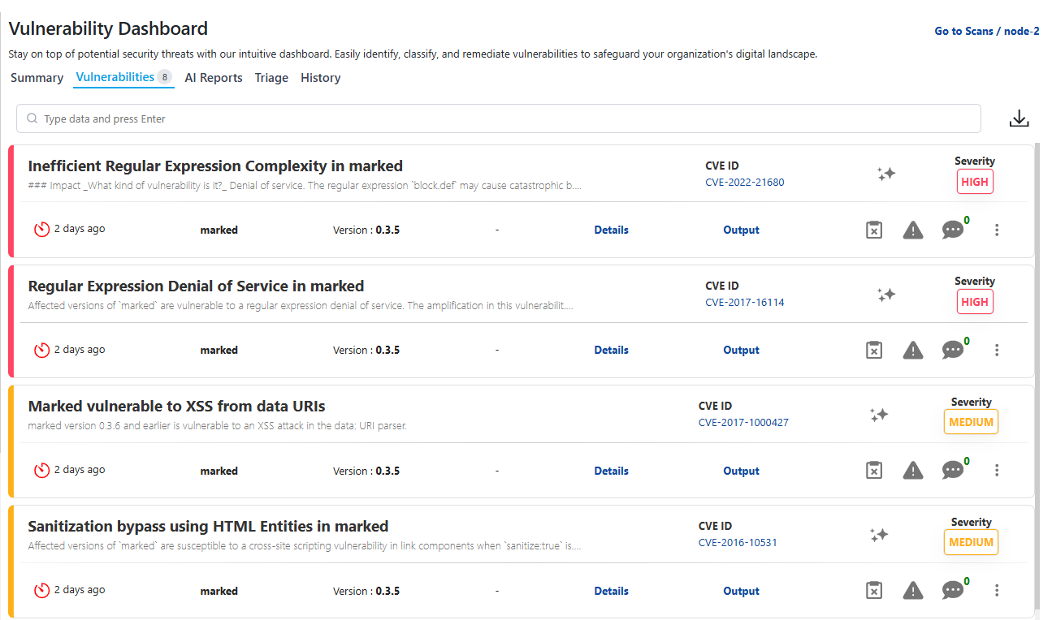This screenshot has height=620, width=1052.
Task: Click warning triangle on Marked XSS row
Action: [912, 470]
